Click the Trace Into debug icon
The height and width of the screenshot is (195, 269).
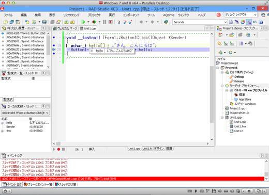pos(119,22)
